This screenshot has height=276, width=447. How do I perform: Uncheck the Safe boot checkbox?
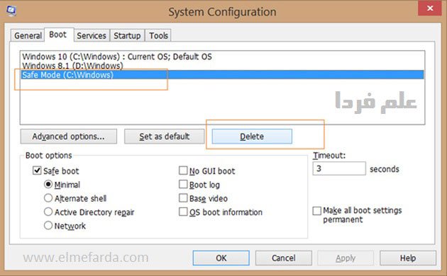(x=37, y=171)
